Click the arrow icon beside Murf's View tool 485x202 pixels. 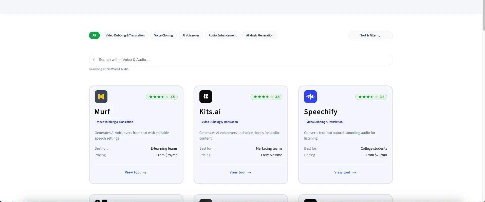click(x=145, y=172)
